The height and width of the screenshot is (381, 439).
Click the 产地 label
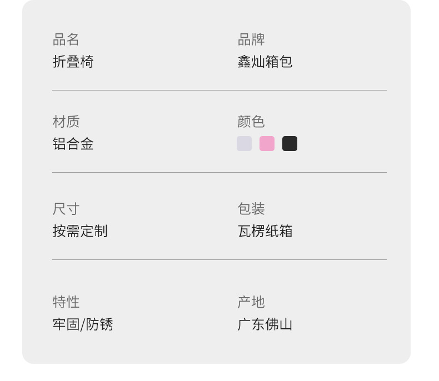[251, 302]
